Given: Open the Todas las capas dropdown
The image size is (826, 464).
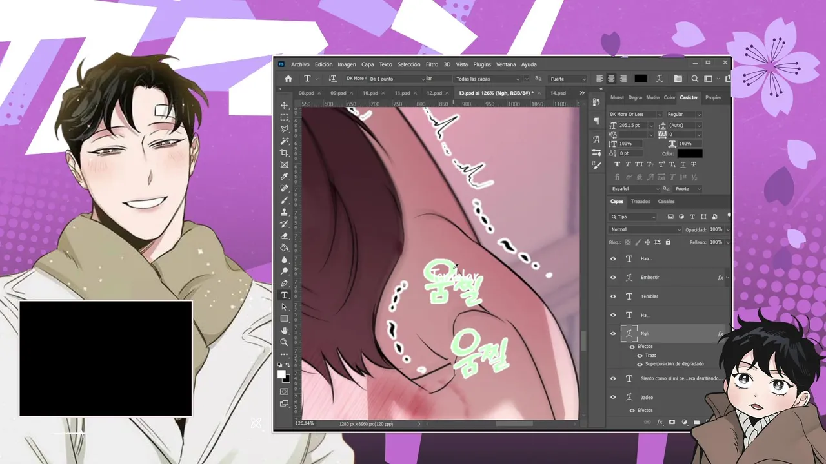Looking at the screenshot, I should [487, 79].
